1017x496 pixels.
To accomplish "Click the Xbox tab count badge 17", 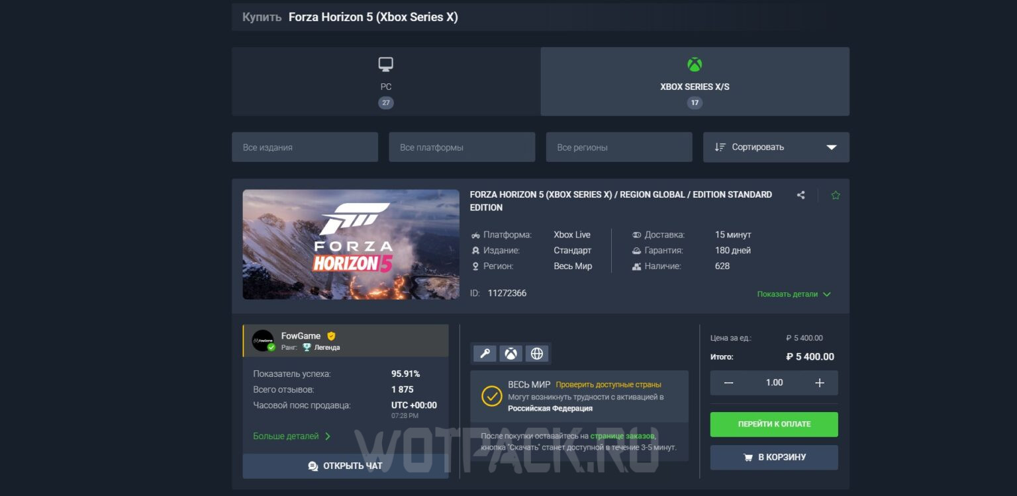I will coord(695,103).
